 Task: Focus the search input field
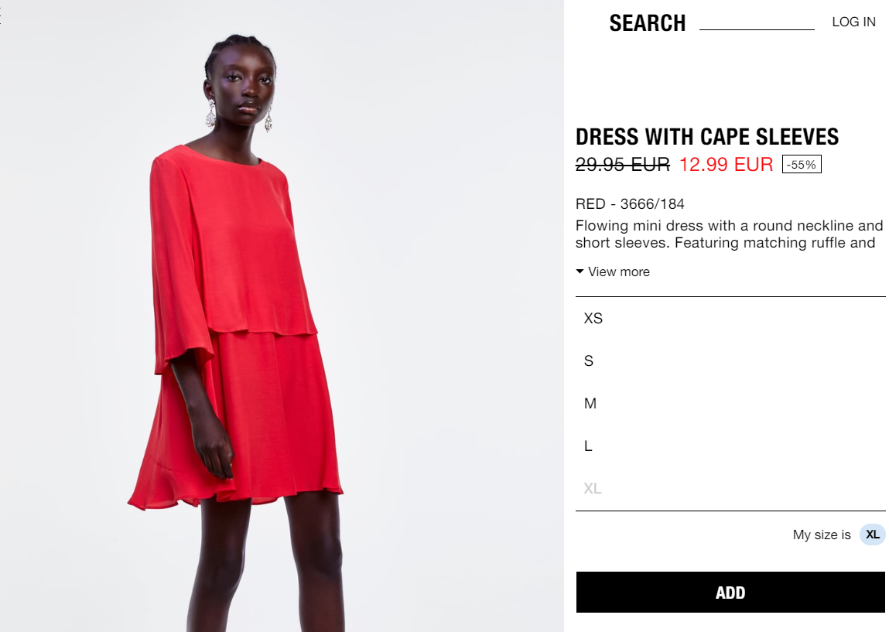[757, 22]
